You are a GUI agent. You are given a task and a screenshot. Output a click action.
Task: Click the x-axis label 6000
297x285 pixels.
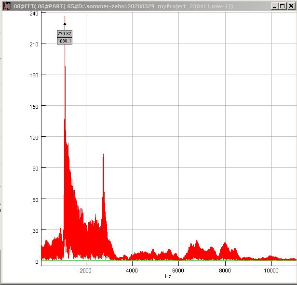pos(178,271)
